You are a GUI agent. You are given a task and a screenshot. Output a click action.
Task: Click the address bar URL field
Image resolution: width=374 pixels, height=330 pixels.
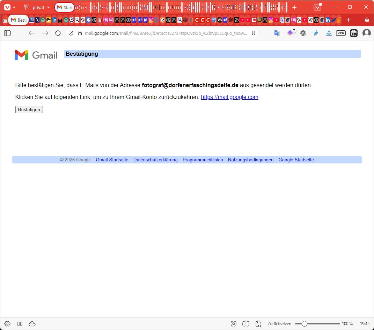coord(166,33)
